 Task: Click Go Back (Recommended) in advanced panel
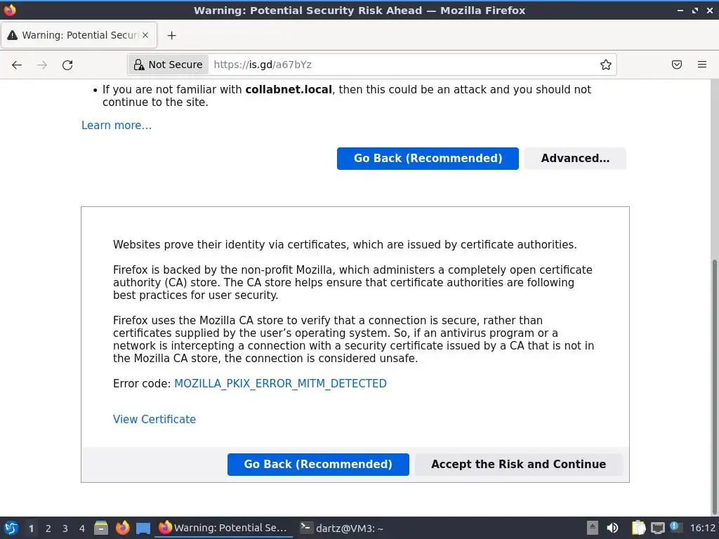(318, 465)
